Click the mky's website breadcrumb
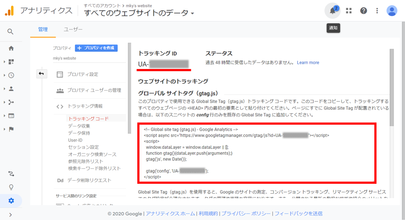Viewport: 405px width, 220px height. coord(139,6)
